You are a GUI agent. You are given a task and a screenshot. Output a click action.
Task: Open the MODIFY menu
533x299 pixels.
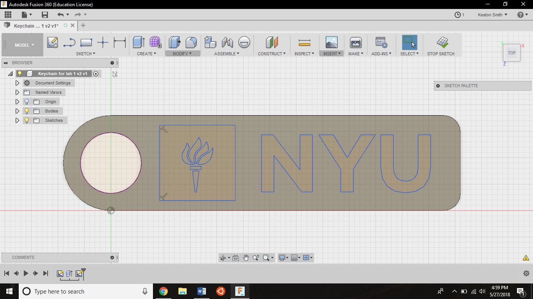tap(182, 54)
